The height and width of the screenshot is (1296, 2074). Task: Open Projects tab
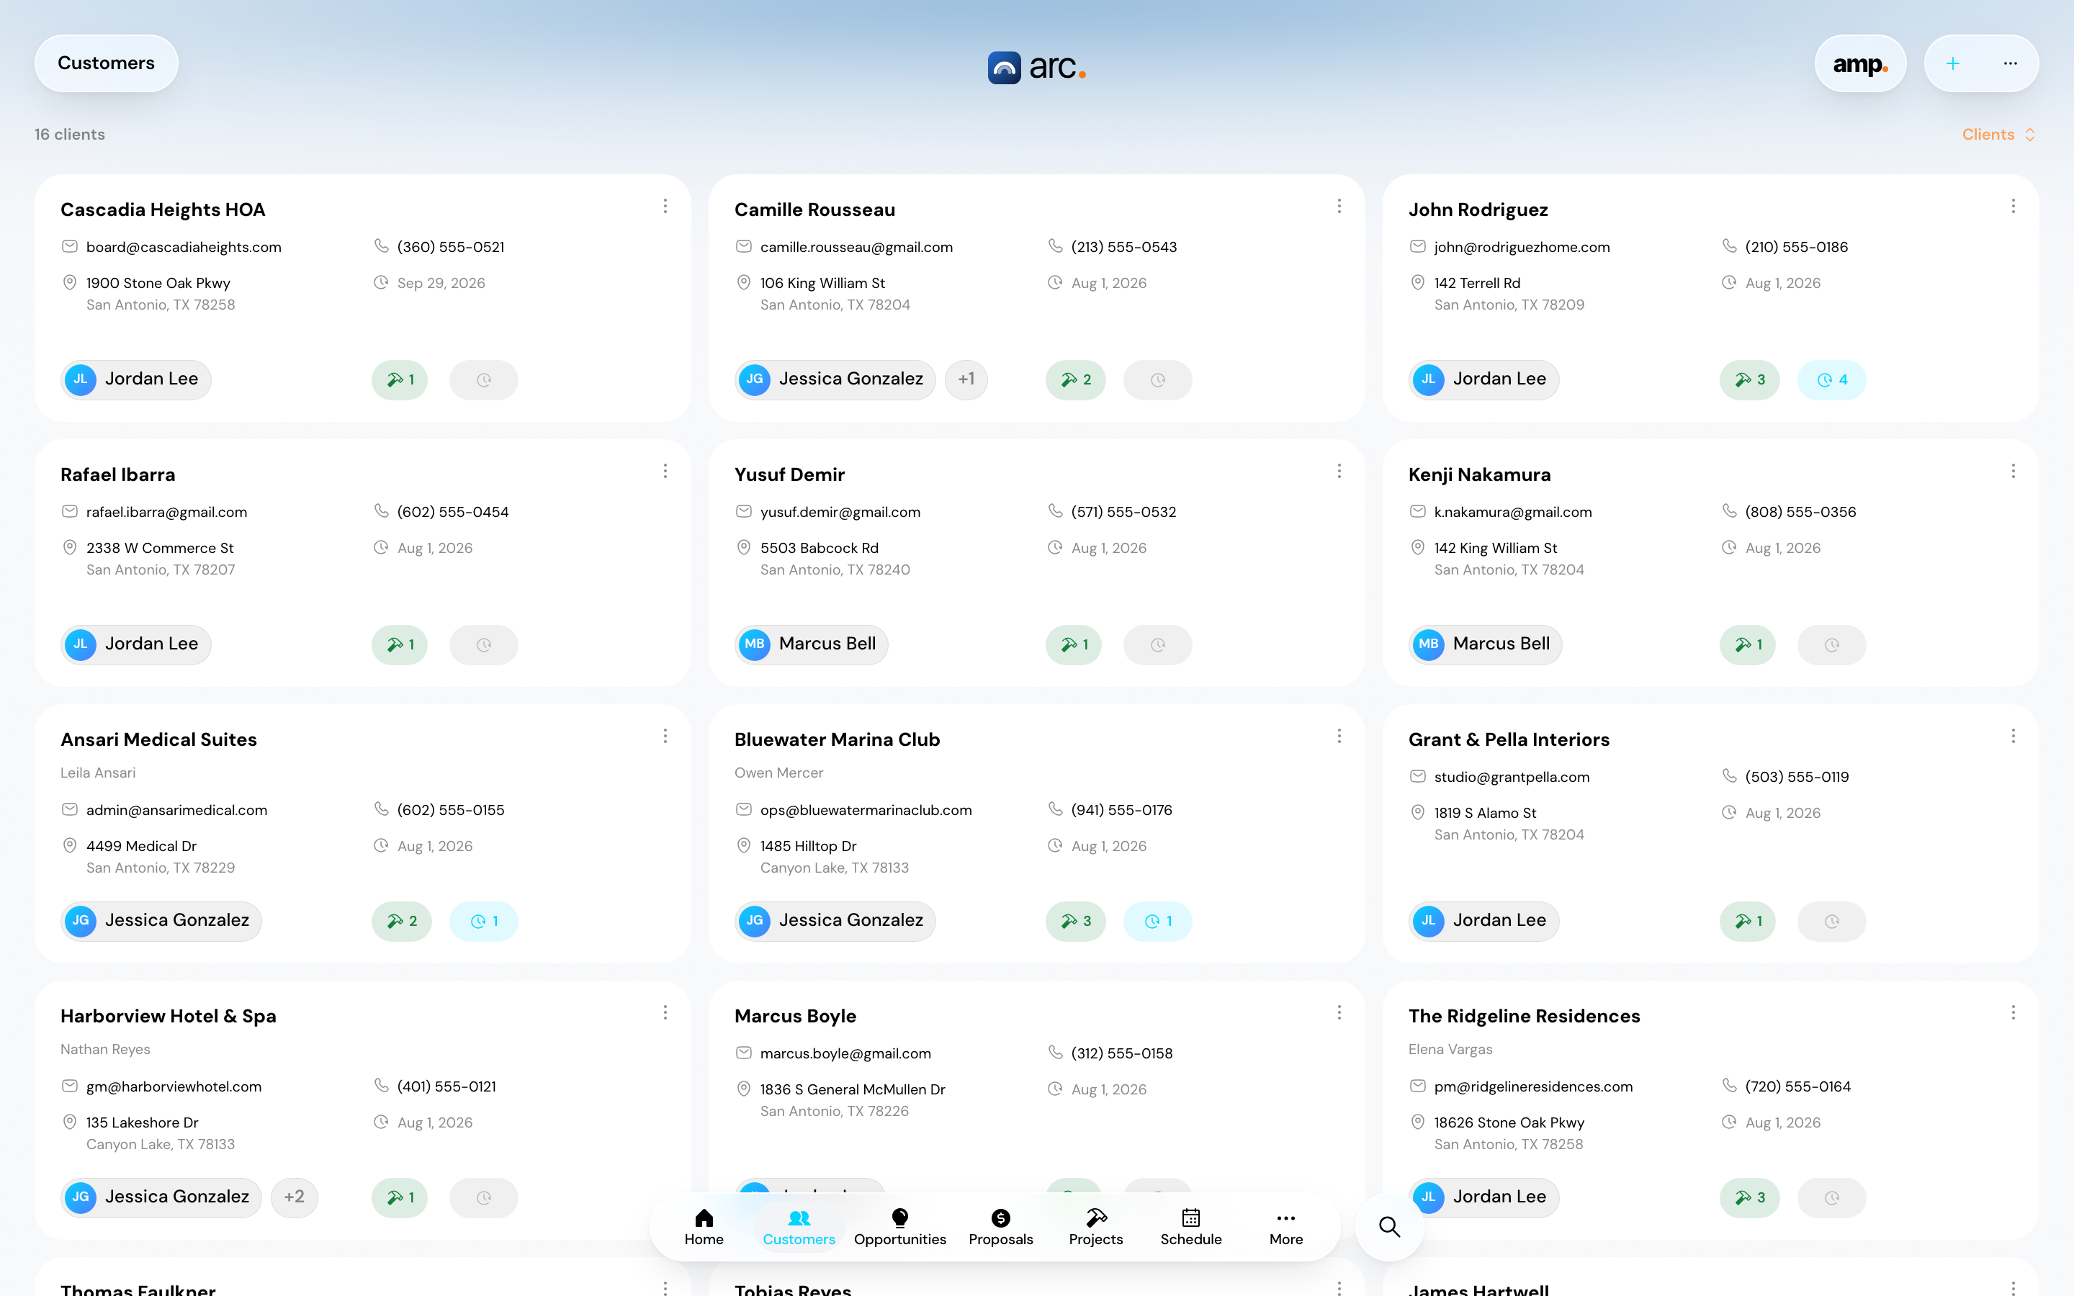coord(1095,1227)
